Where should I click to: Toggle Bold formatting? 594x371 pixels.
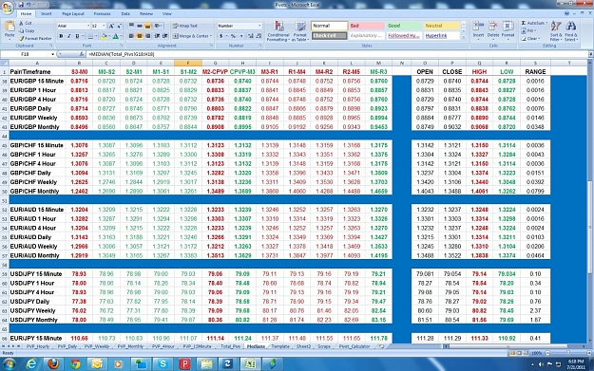click(61, 36)
